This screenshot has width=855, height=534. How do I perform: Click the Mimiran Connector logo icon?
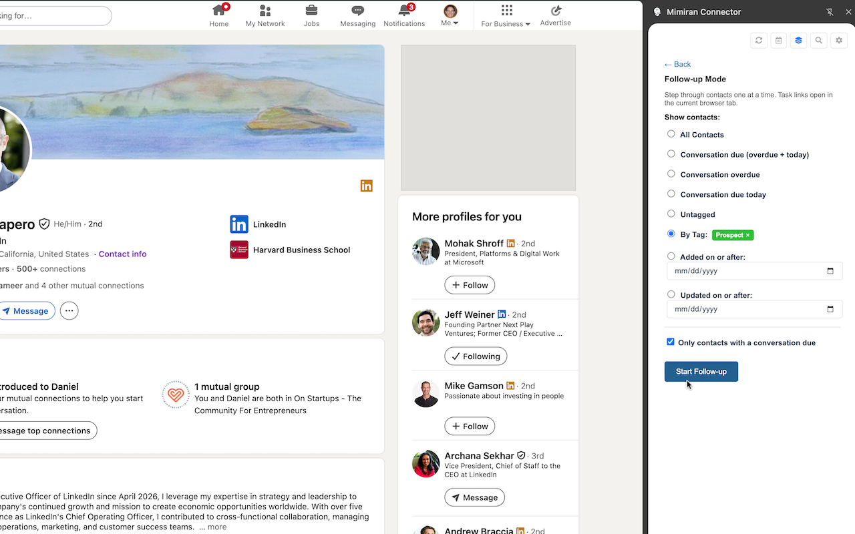[x=657, y=12]
